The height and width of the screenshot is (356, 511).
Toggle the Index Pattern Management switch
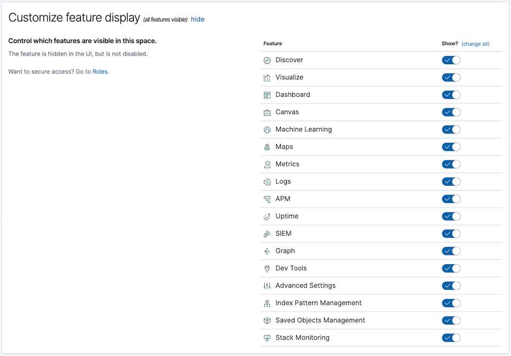pyautogui.click(x=451, y=303)
